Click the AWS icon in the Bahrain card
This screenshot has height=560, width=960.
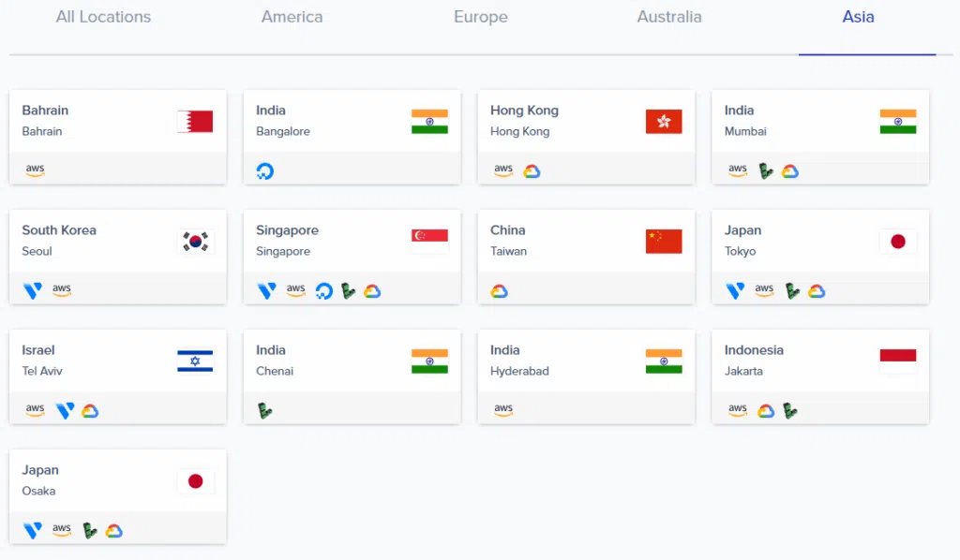(x=35, y=169)
